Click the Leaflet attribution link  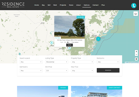tap(127, 63)
